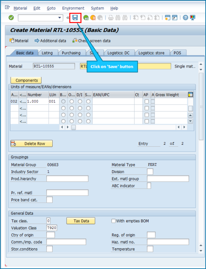Screen dimensions: 206x269
Task: Click the Components button
Action: coord(26,80)
